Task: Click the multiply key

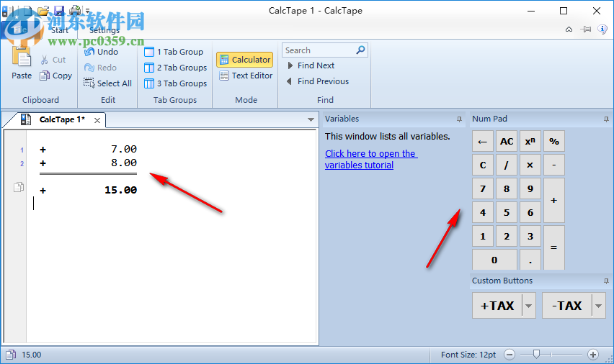Action: [x=530, y=165]
